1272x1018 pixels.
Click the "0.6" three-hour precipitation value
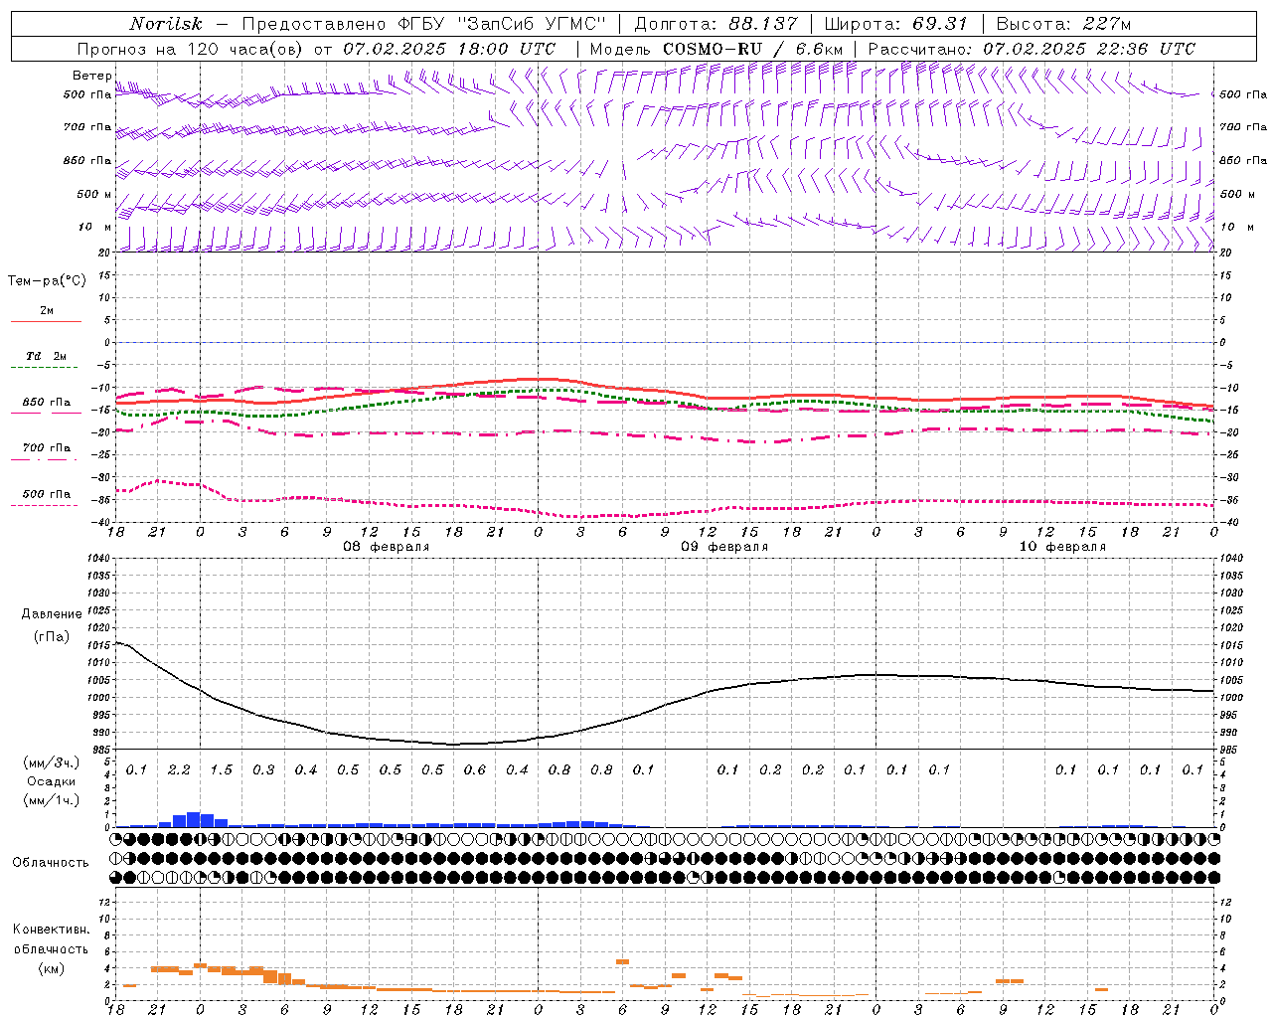pyautogui.click(x=475, y=769)
